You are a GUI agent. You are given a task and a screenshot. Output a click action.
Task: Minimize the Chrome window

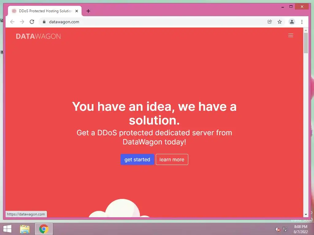pyautogui.click(x=282, y=7)
